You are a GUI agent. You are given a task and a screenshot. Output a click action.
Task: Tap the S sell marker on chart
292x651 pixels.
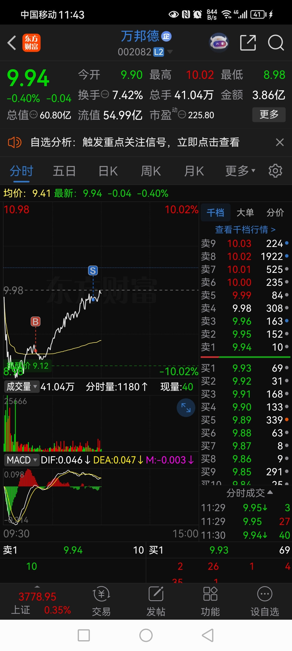[x=93, y=270]
